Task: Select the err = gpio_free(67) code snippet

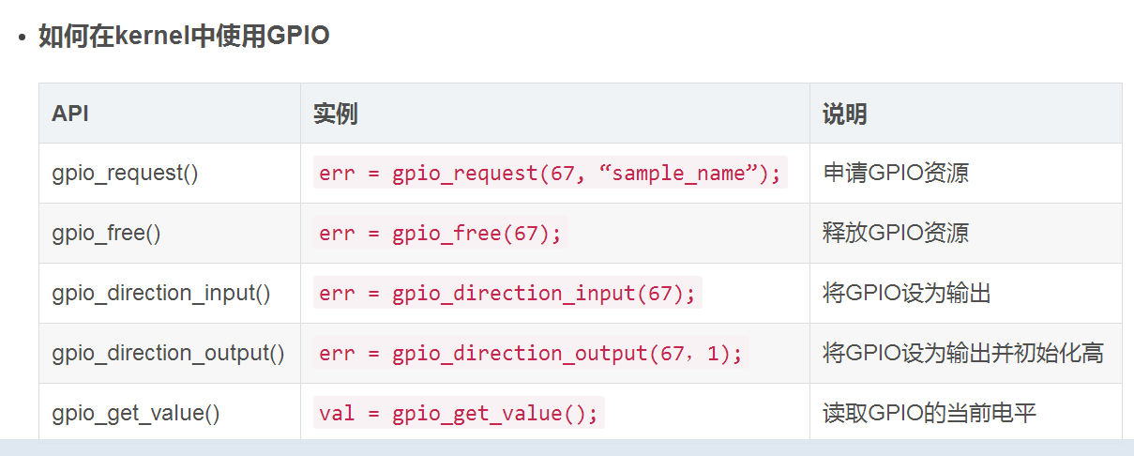Action: tap(440, 234)
